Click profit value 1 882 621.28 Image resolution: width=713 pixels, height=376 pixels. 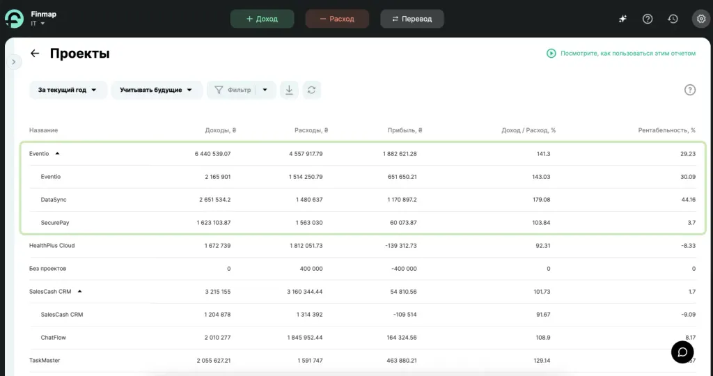(x=400, y=154)
